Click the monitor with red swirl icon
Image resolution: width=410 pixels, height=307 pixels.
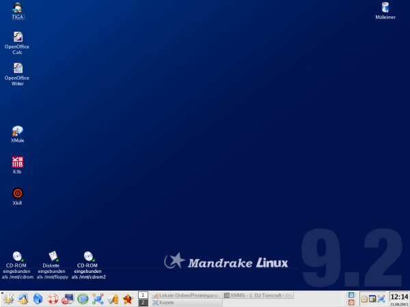point(68,299)
